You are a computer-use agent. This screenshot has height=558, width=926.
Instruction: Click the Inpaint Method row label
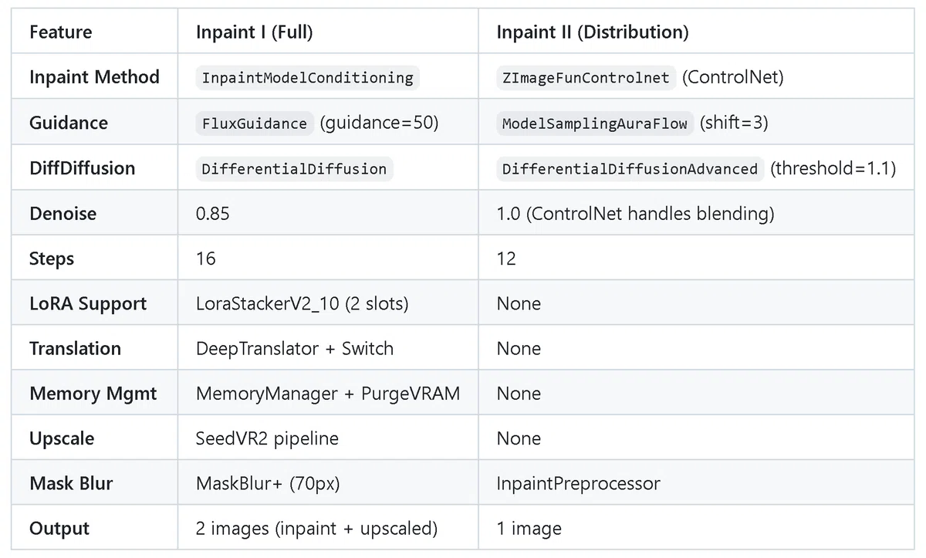coord(94,77)
